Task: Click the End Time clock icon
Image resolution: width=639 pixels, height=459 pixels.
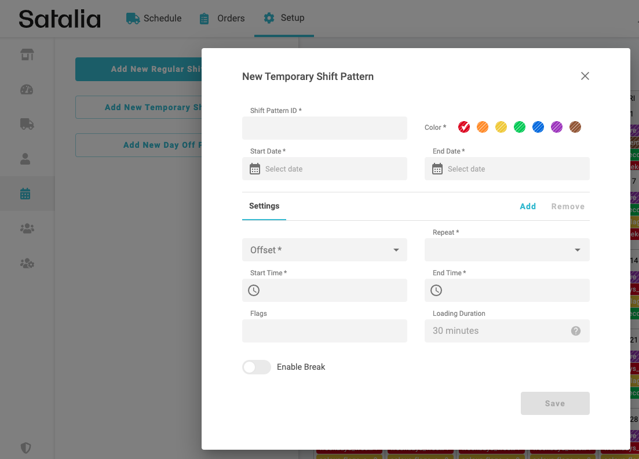Action: (x=436, y=290)
